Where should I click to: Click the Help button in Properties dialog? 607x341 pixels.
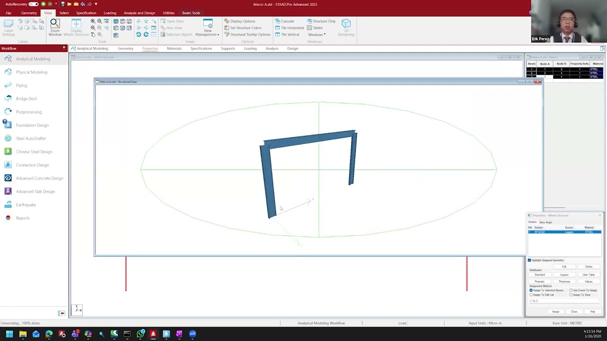[592, 312]
